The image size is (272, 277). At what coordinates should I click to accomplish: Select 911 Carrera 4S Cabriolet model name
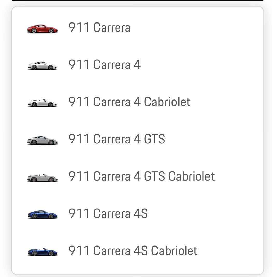[133, 251]
